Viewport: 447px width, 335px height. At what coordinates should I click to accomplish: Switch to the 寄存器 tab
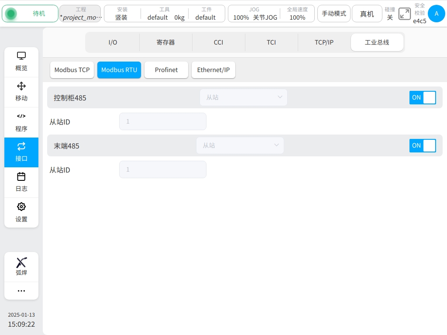click(x=165, y=42)
